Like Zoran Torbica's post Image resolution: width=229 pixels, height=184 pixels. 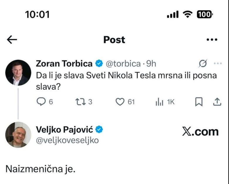pos(120,102)
